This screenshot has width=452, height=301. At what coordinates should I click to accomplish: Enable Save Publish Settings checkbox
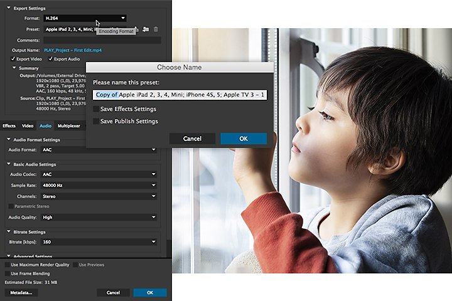pyautogui.click(x=96, y=121)
